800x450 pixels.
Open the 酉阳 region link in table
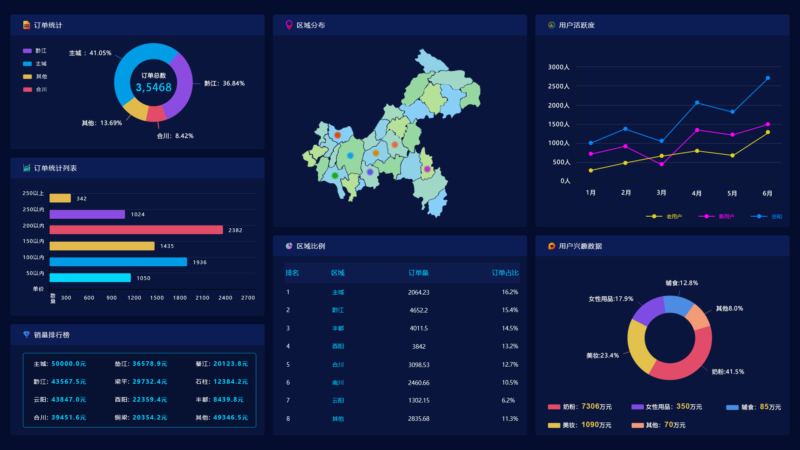[338, 347]
